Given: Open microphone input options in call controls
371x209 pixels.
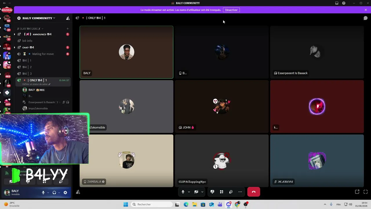Looking at the screenshot, I should click(189, 192).
